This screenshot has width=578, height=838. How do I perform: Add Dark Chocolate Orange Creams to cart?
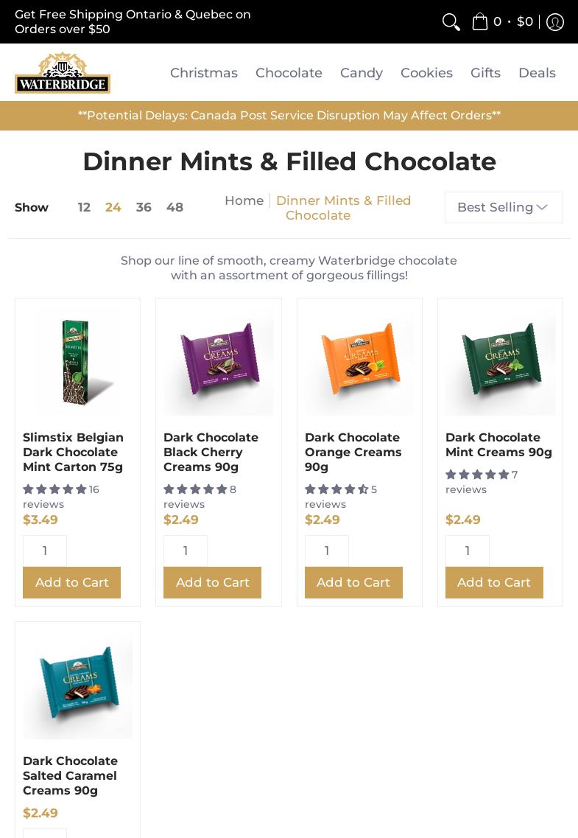[x=353, y=582]
